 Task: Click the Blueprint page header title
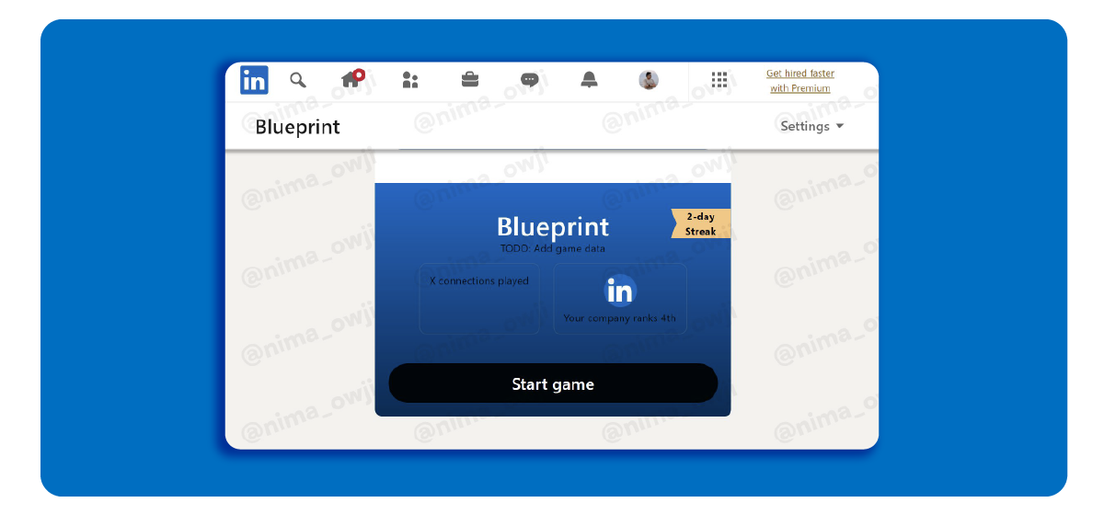point(298,127)
